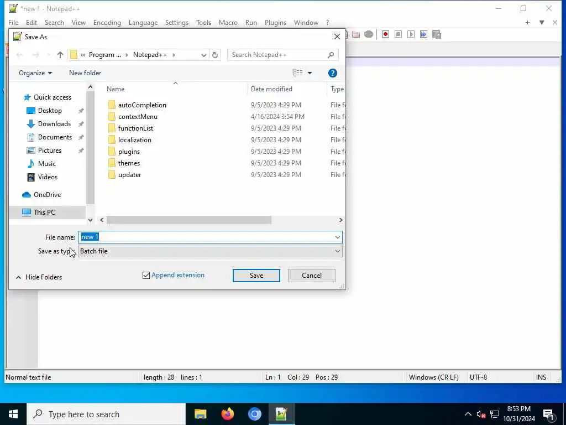The width and height of the screenshot is (566, 425).
Task: Expand the File name history dropdown
Action: (x=338, y=237)
